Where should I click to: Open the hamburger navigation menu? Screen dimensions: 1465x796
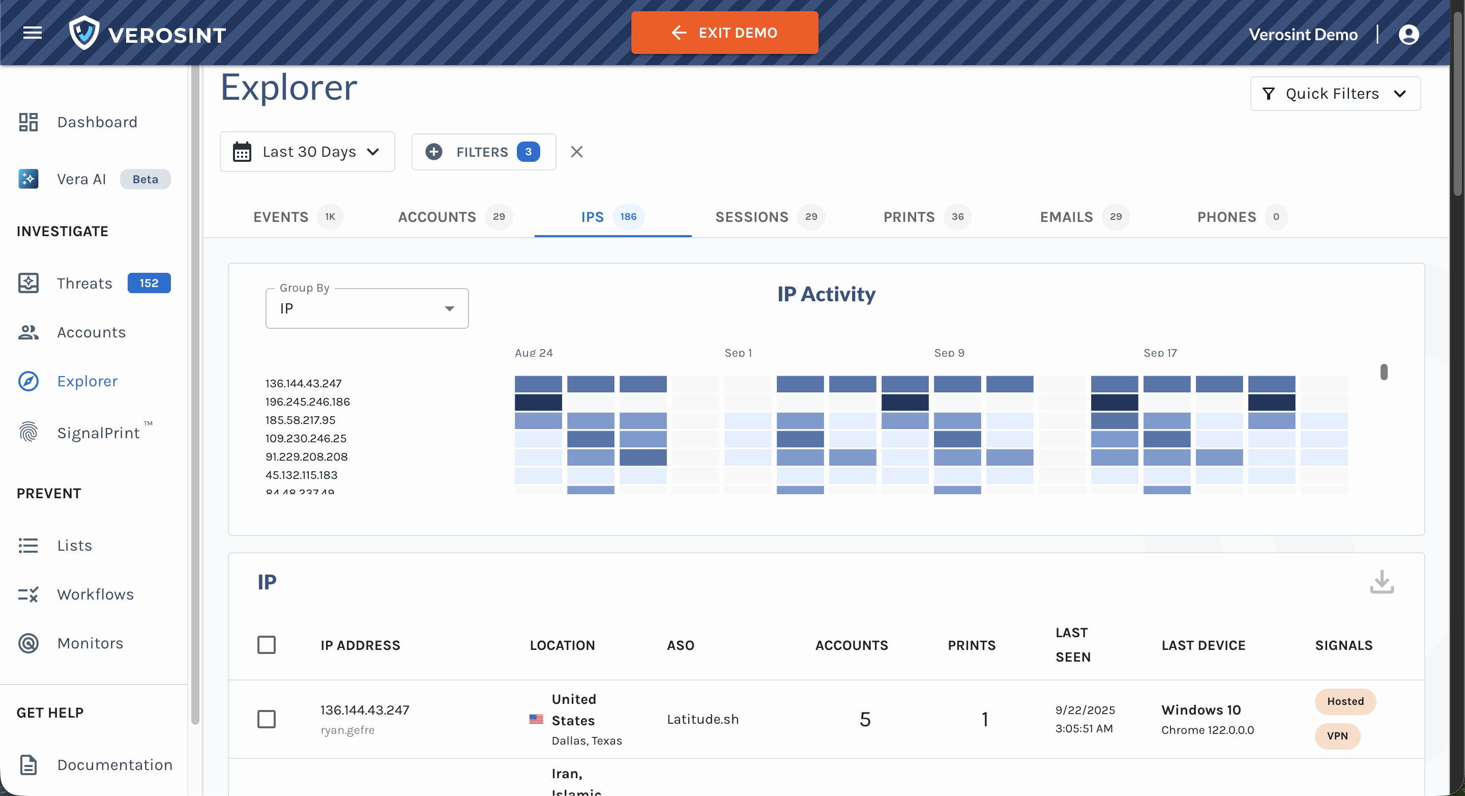click(33, 33)
